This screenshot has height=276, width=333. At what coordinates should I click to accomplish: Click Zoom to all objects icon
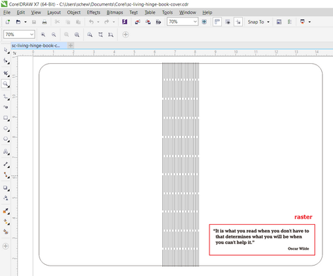pyautogui.click(x=77, y=35)
